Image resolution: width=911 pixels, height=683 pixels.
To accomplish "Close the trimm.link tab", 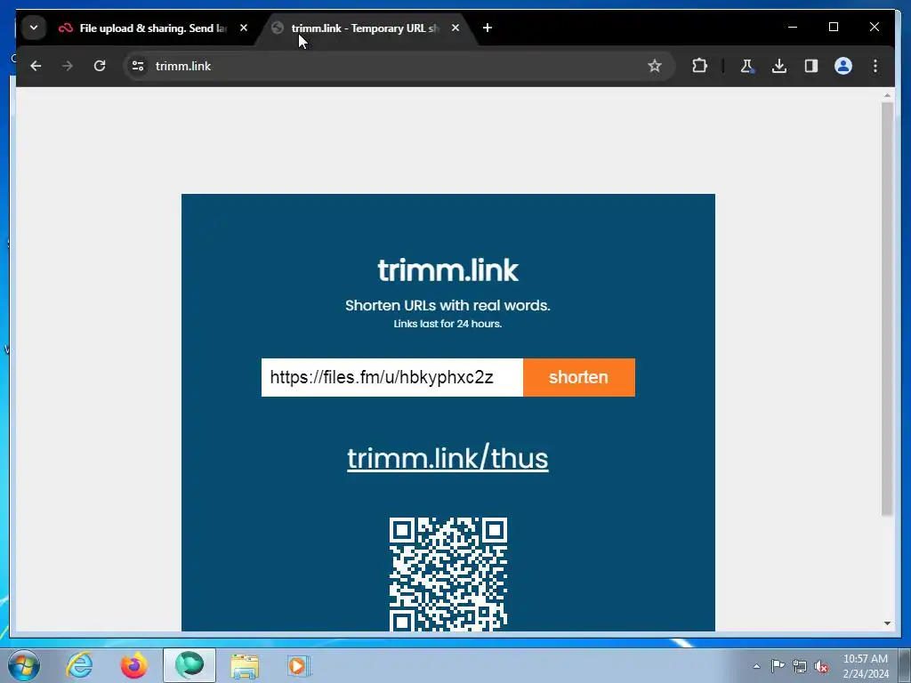I will point(455,28).
